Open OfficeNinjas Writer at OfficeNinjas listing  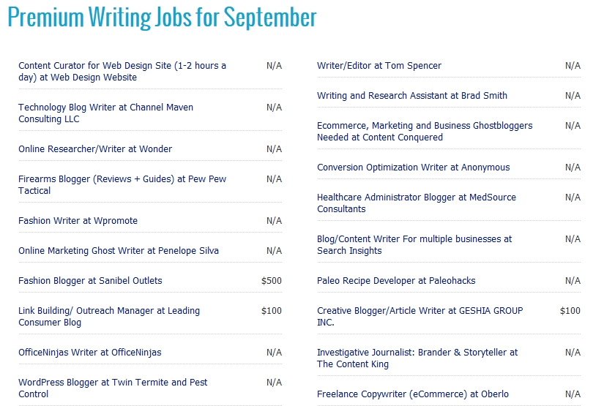pyautogui.click(x=89, y=353)
